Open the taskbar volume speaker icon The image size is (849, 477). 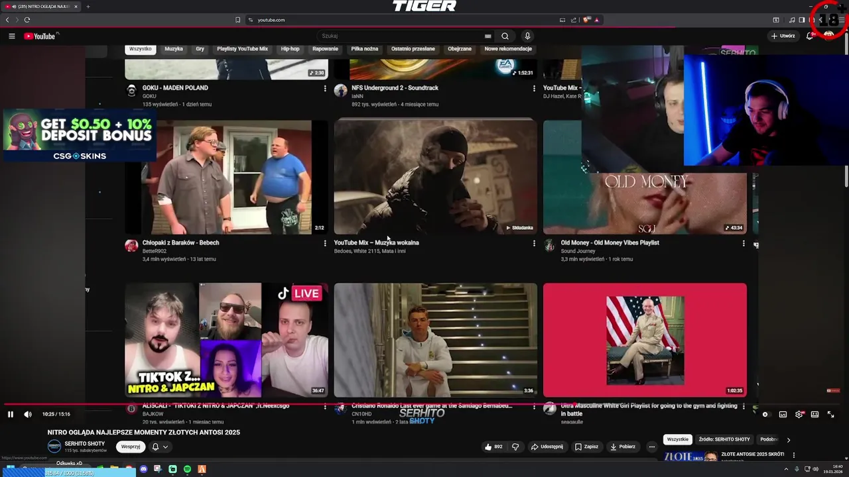click(x=815, y=469)
